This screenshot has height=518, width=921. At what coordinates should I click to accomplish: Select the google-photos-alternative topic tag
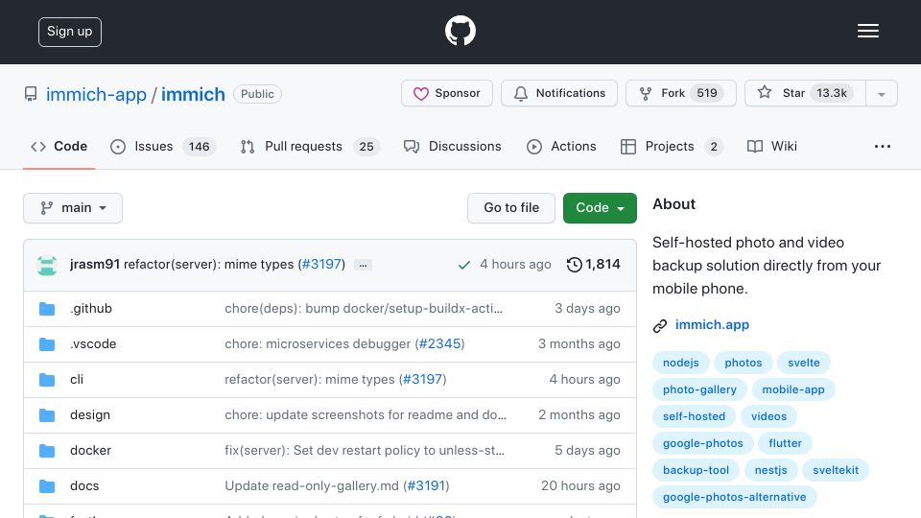pyautogui.click(x=734, y=498)
